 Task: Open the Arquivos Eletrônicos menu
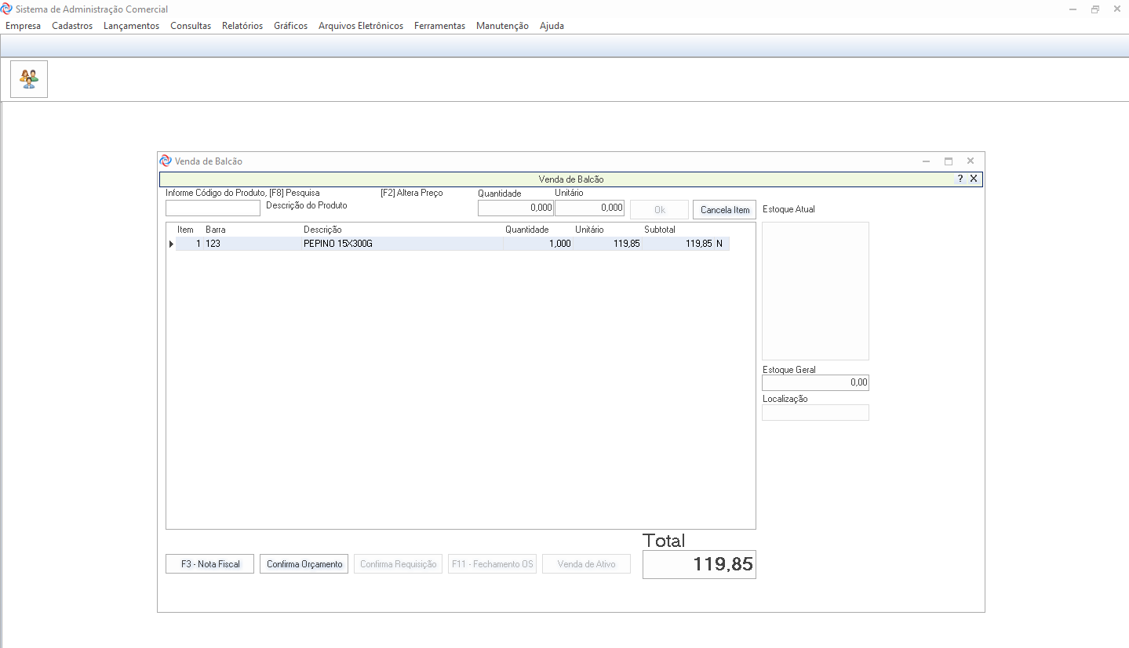360,26
